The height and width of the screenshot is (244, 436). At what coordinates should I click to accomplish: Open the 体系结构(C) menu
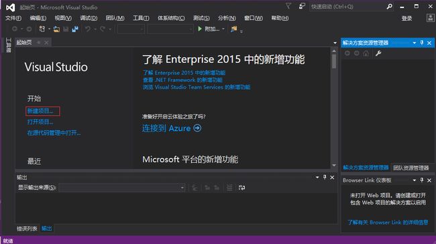pos(171,18)
